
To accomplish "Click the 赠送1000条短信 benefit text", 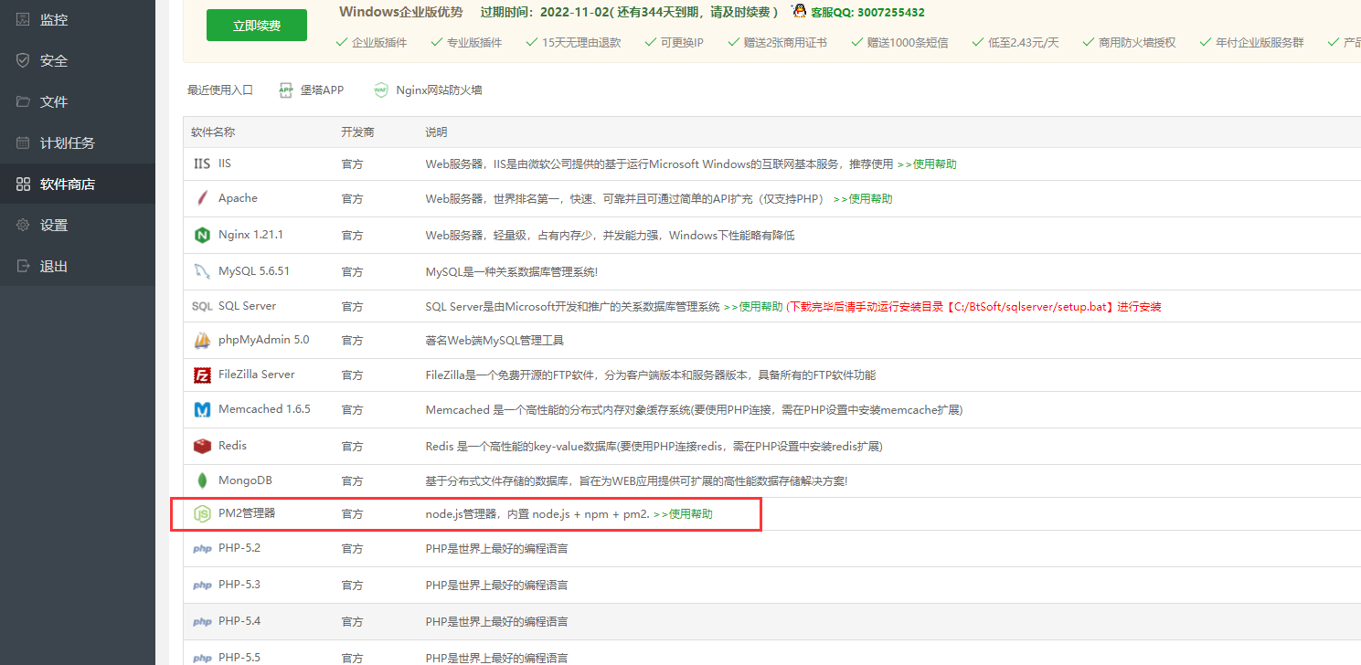I will 907,43.
